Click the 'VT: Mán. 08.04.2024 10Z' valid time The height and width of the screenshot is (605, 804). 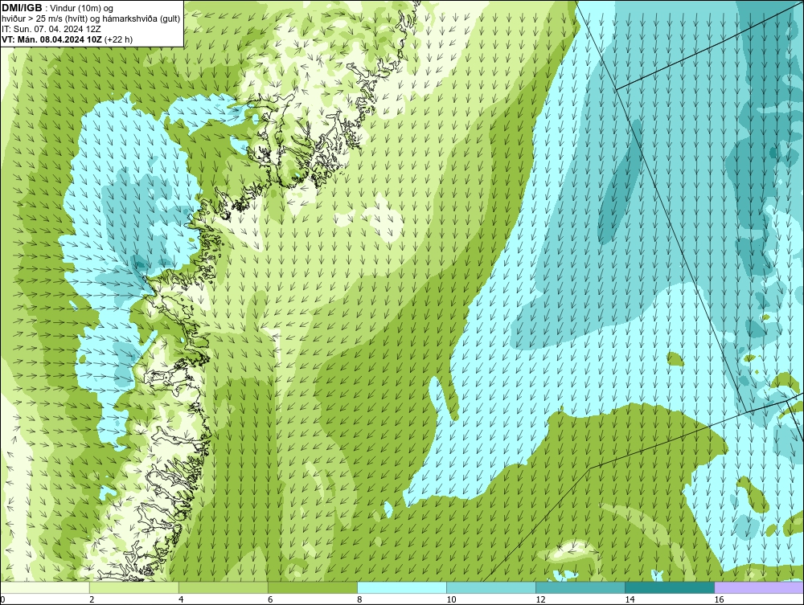click(x=51, y=39)
